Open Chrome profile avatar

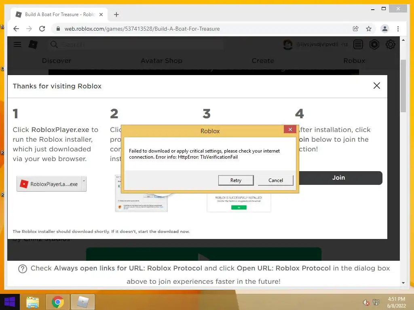pos(385,29)
